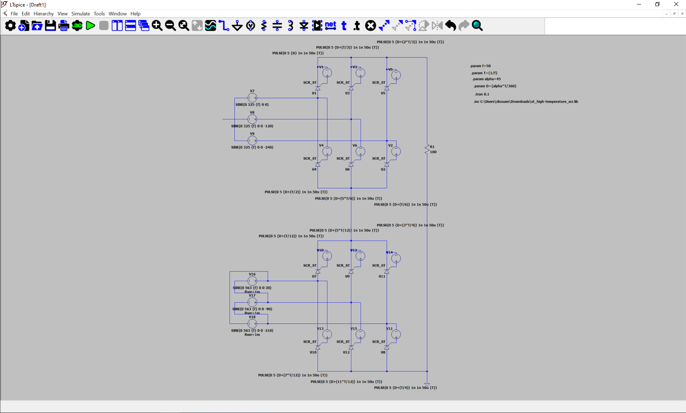This screenshot has width=686, height=413.
Task: Click resistor R1 in the schematic
Action: pos(427,150)
